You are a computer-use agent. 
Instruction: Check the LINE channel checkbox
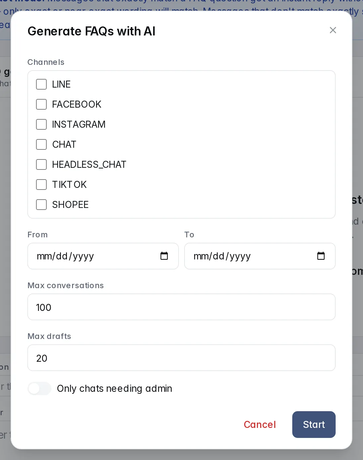(x=41, y=84)
